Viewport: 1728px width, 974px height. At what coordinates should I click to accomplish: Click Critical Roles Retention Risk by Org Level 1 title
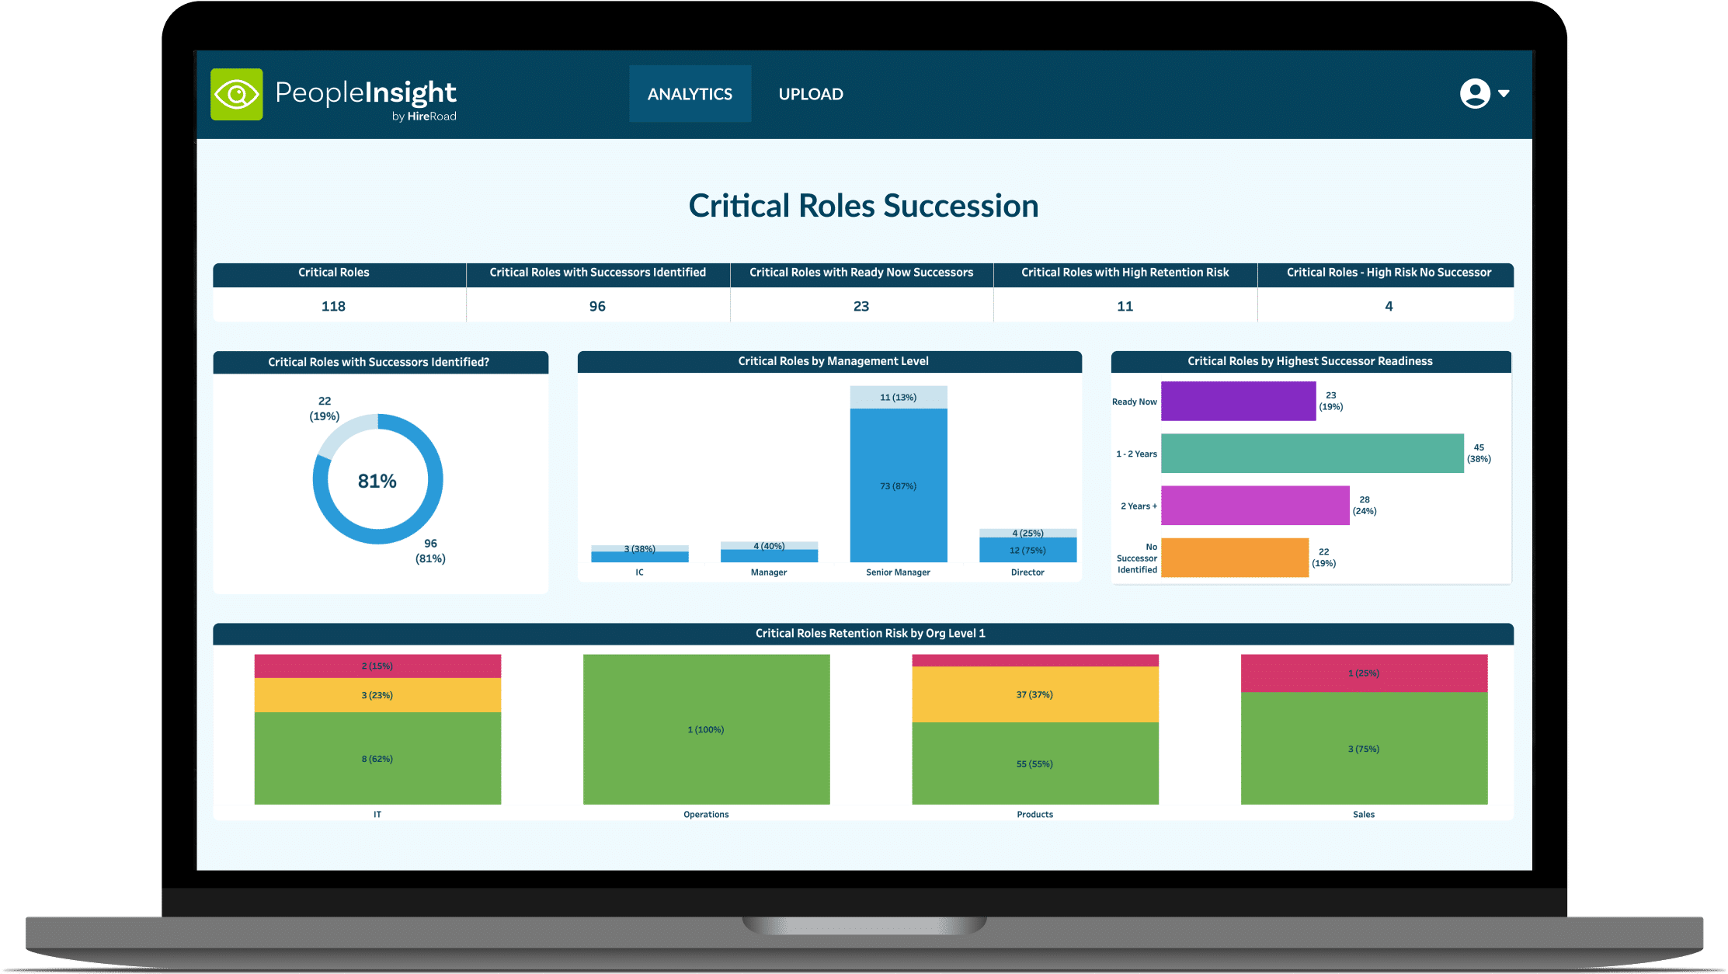click(871, 634)
